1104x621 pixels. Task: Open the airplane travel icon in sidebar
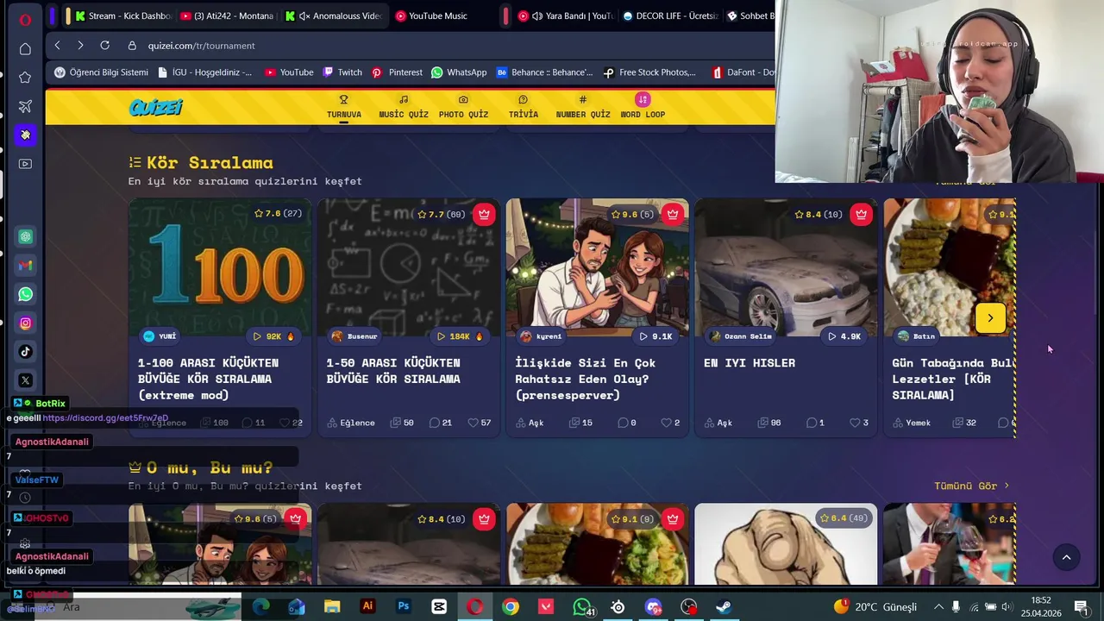coord(25,106)
